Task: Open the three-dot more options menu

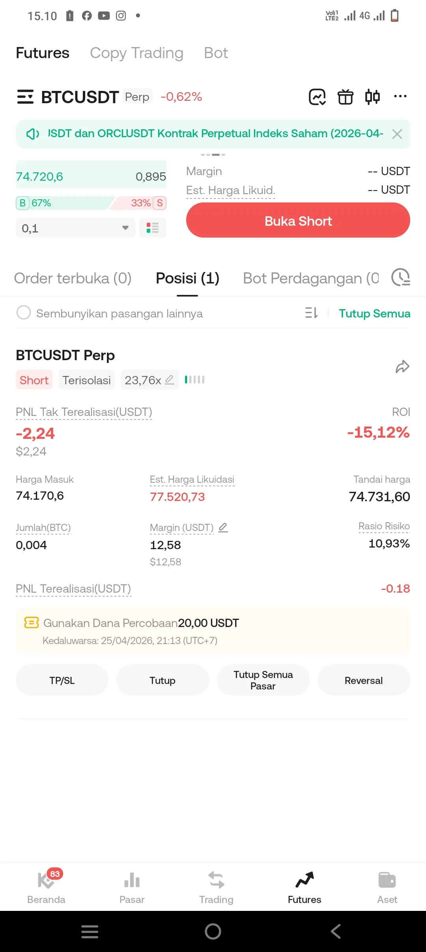Action: [400, 96]
